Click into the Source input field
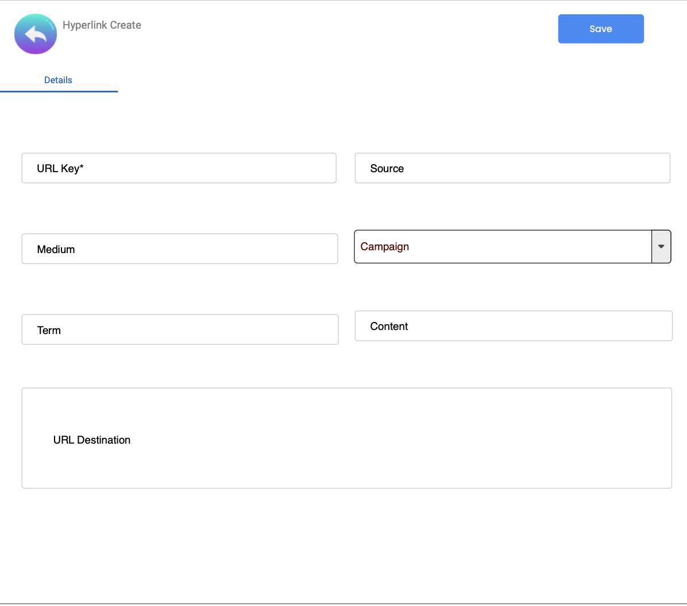The image size is (687, 606). pyautogui.click(x=512, y=168)
